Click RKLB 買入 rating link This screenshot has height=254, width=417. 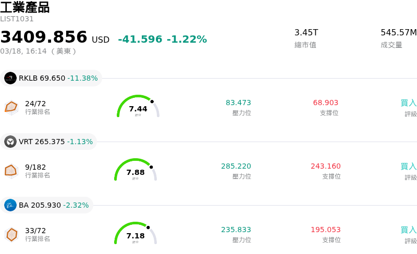point(409,103)
